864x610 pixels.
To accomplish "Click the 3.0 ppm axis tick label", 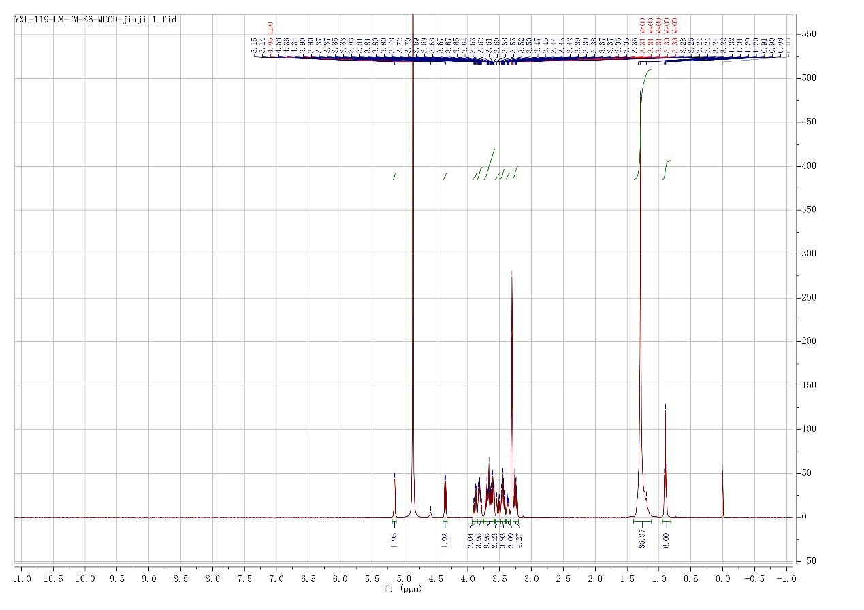I will click(531, 579).
